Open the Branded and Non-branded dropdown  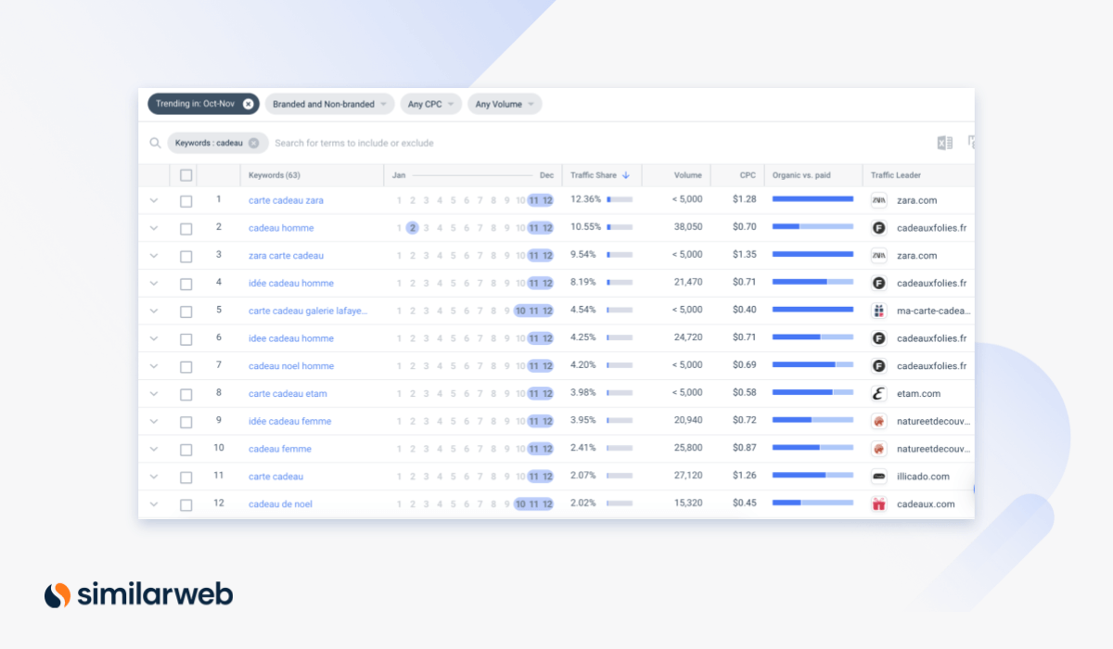pos(329,104)
